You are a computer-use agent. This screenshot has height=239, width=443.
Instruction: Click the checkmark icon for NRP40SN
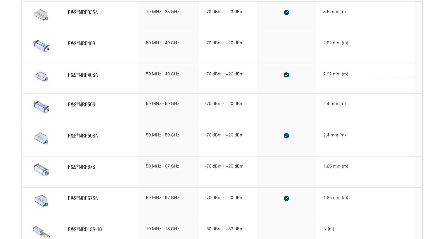tap(286, 75)
